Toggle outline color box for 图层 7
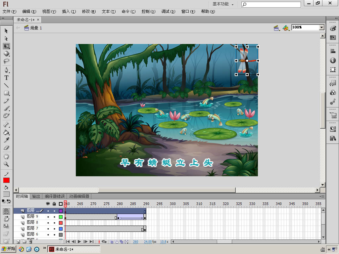The image size is (339, 254). pyautogui.click(x=61, y=229)
